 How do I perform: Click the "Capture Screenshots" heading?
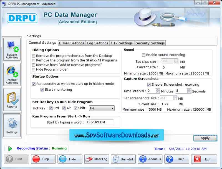141,79
